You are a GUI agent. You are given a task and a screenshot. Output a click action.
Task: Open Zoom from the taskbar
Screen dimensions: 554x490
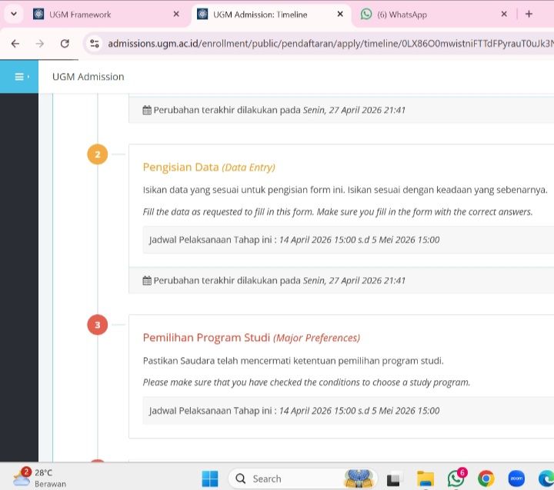click(x=516, y=478)
